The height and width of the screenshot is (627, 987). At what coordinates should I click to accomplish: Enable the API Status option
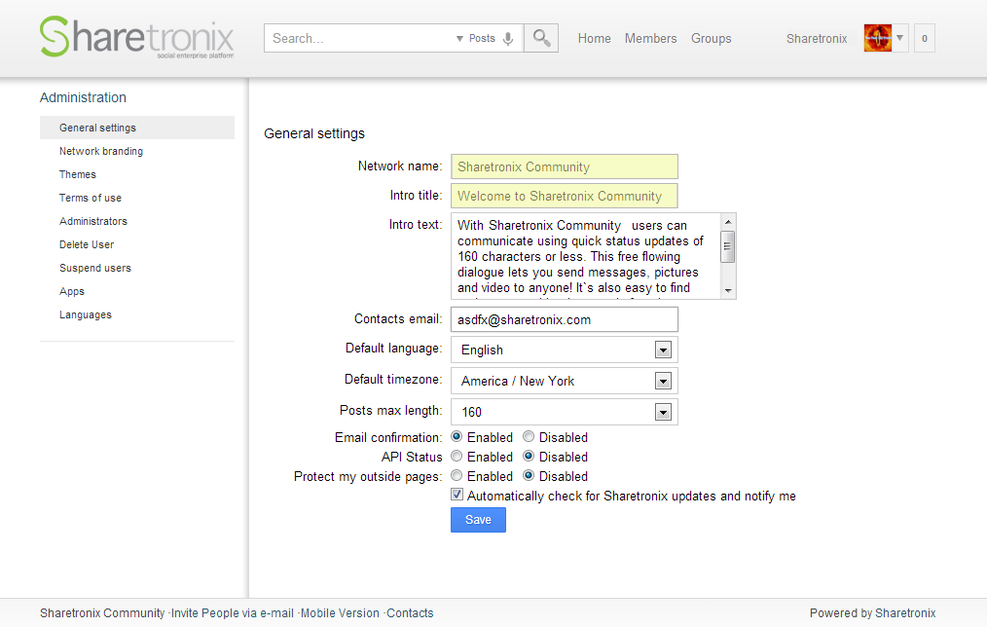click(x=457, y=457)
